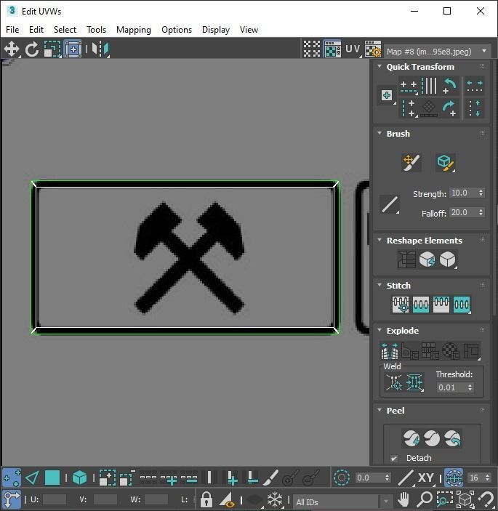Open the Tools menu

pos(96,30)
